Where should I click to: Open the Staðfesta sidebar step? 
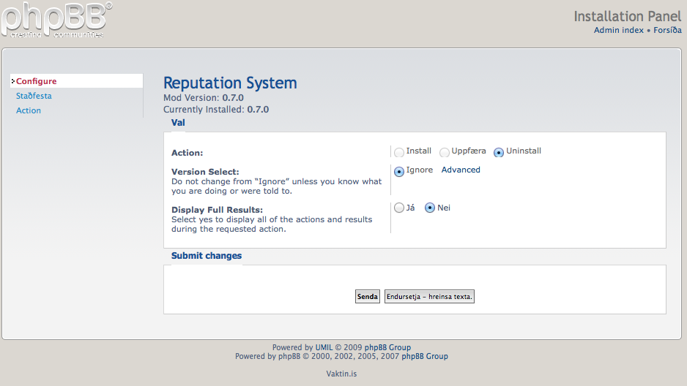pos(34,96)
